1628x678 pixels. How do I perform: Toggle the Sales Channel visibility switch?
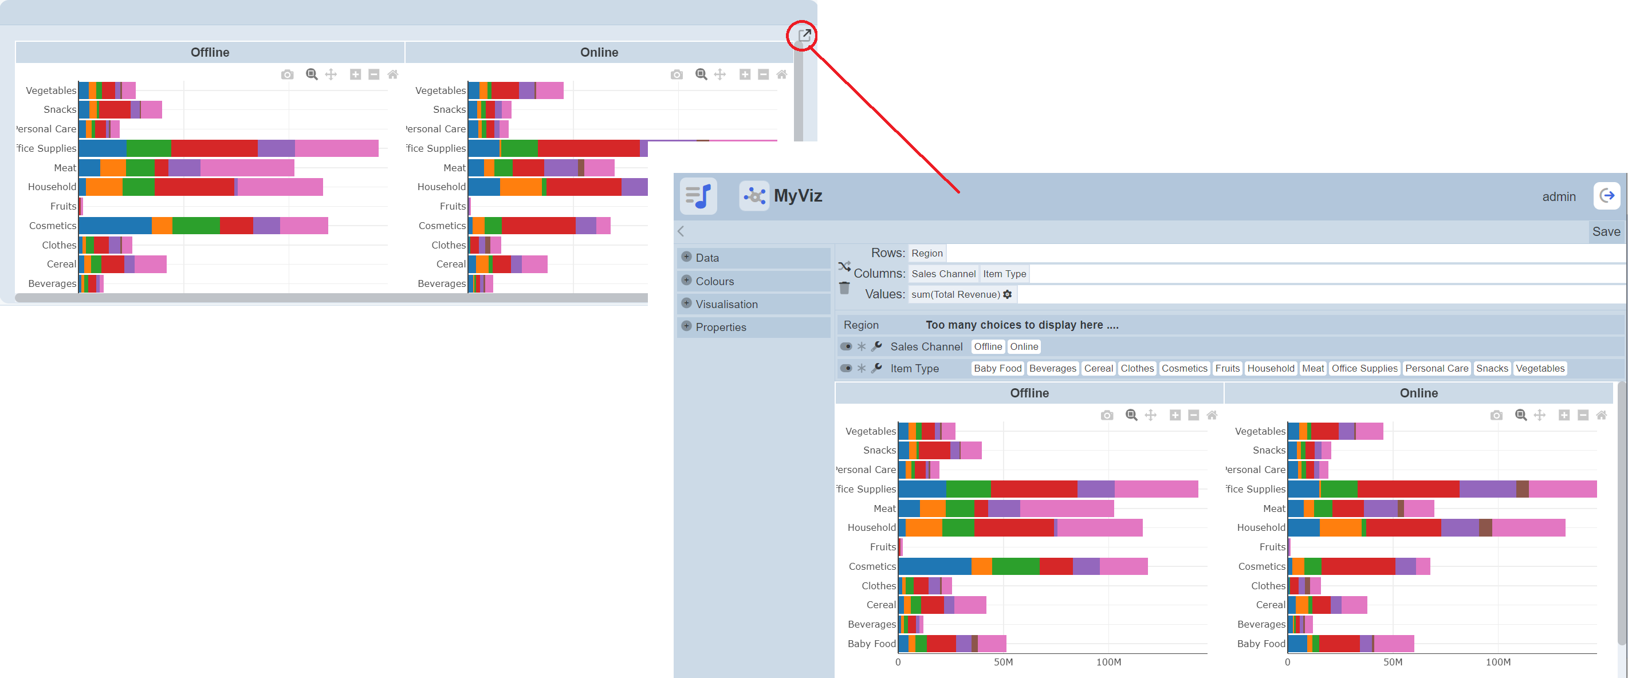pos(846,346)
